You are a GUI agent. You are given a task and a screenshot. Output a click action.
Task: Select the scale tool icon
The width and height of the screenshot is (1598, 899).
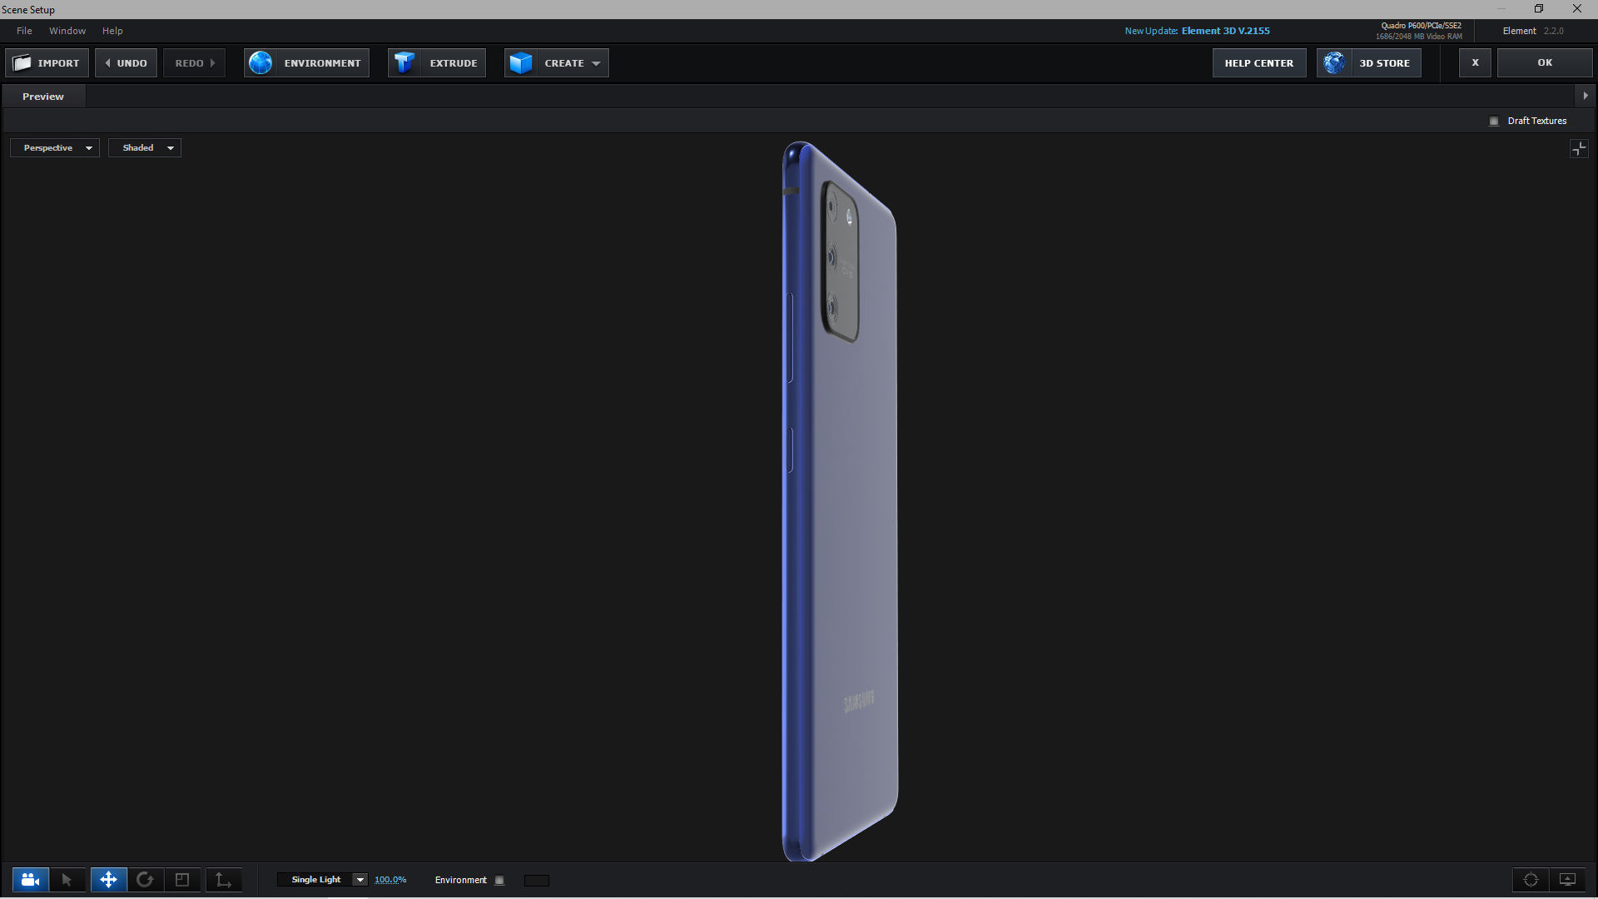coord(182,880)
